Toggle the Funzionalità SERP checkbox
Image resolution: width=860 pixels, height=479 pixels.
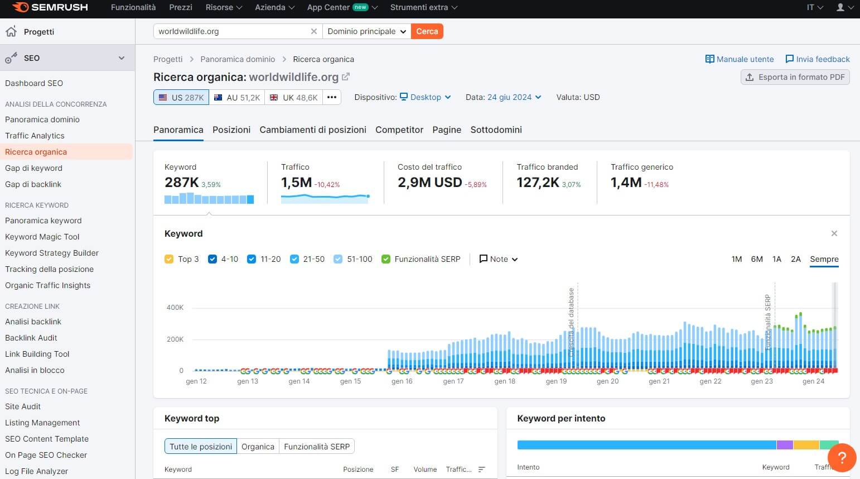coord(385,259)
